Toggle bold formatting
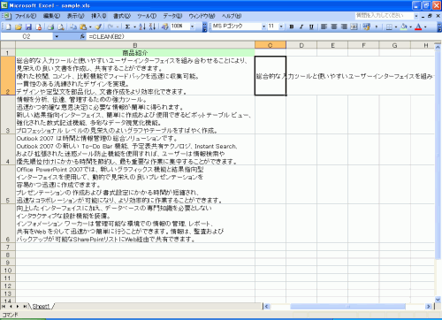 click(x=292, y=27)
